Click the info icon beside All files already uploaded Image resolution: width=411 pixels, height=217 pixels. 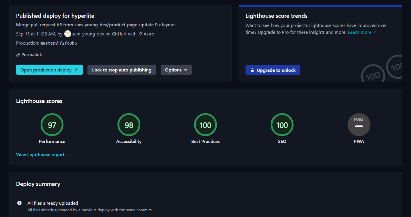pos(19,203)
